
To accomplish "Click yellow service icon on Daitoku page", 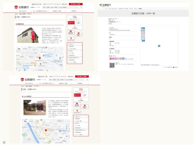I will [118, 59].
